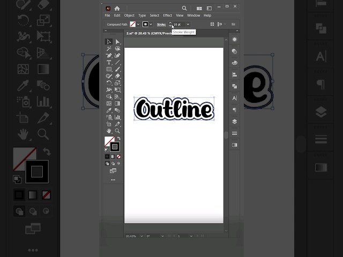Open the Object menu
Image resolution: width=343 pixels, height=257 pixels.
(x=129, y=16)
